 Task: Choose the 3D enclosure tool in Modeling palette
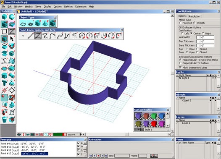(4, 24)
